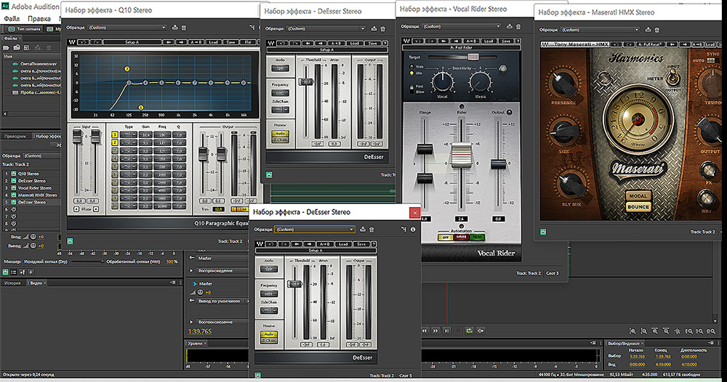The image size is (727, 382).
Task: Click Vocal knob in Vocal Rider
Action: (x=443, y=82)
